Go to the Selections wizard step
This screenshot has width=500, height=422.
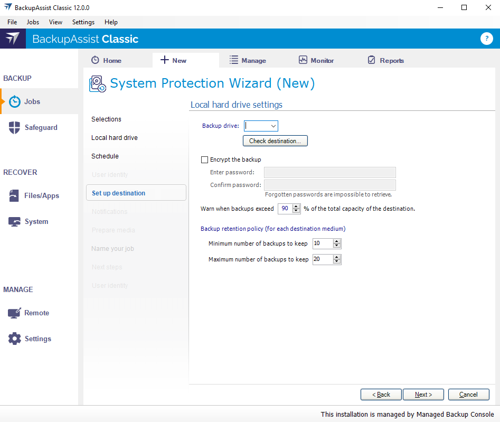(x=106, y=119)
